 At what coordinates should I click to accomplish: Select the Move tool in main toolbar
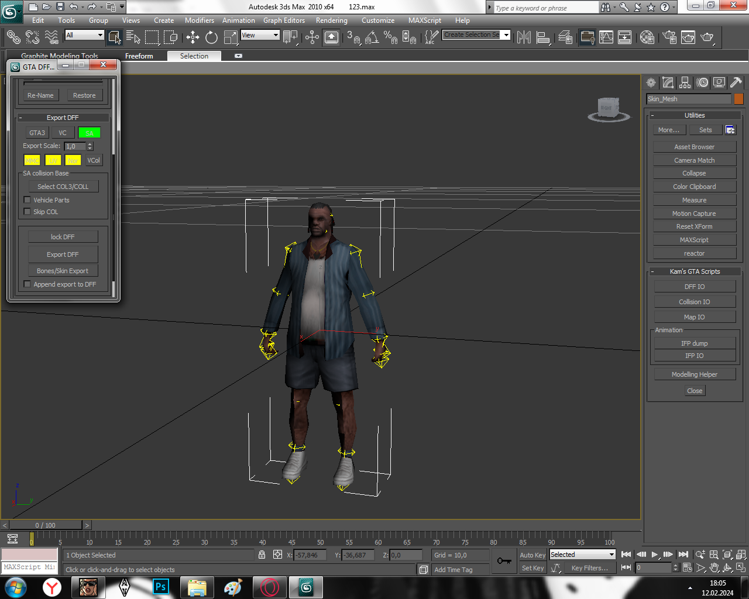coord(193,37)
